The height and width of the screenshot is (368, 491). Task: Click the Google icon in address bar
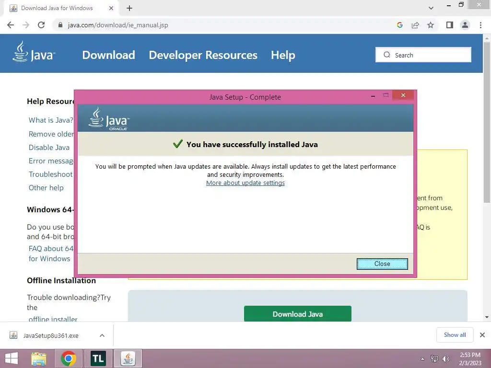pos(399,25)
